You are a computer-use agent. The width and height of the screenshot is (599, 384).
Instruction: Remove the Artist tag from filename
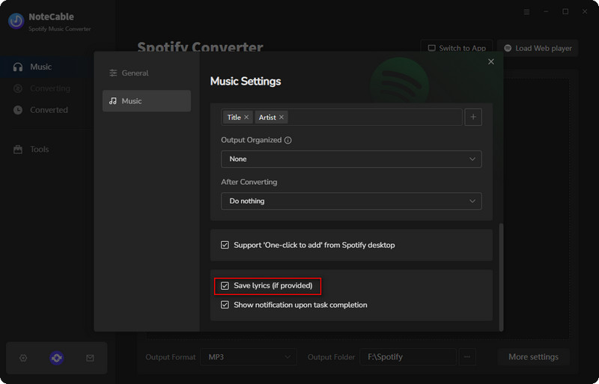282,118
